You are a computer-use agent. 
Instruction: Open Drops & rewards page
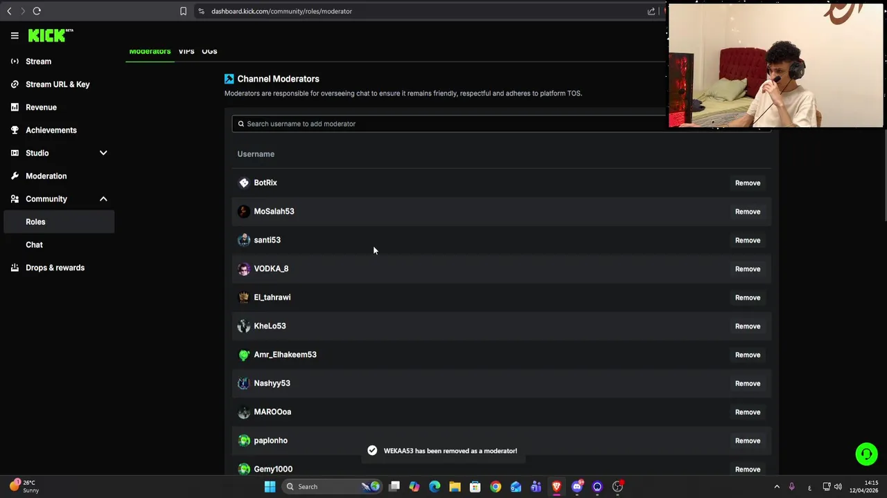point(55,268)
